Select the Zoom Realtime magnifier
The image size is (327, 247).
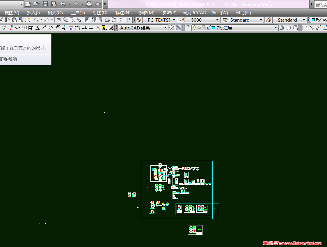click(x=65, y=20)
